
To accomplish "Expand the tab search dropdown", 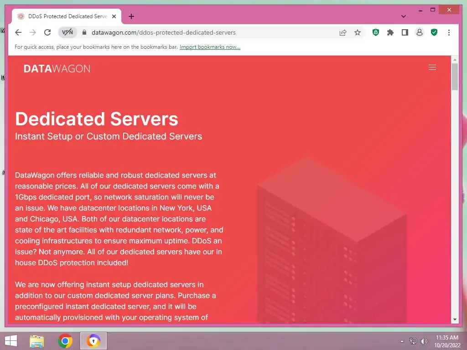I will [403, 16].
